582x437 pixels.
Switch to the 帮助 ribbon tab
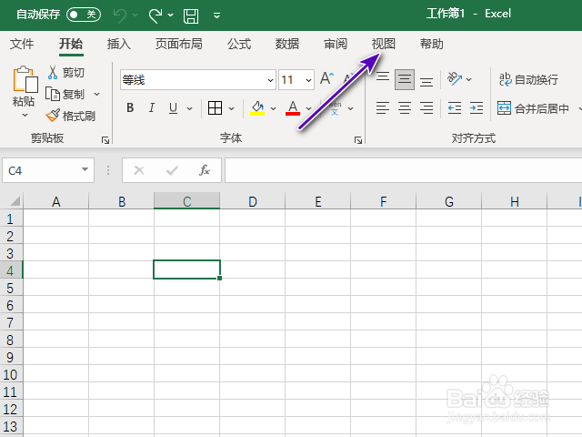(432, 44)
